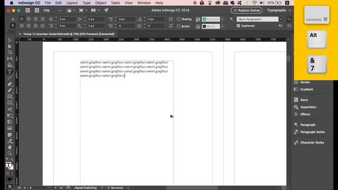Viewport: 338px width, 190px height.
Task: Open the shading color dropdown arrow
Action: [222, 19]
